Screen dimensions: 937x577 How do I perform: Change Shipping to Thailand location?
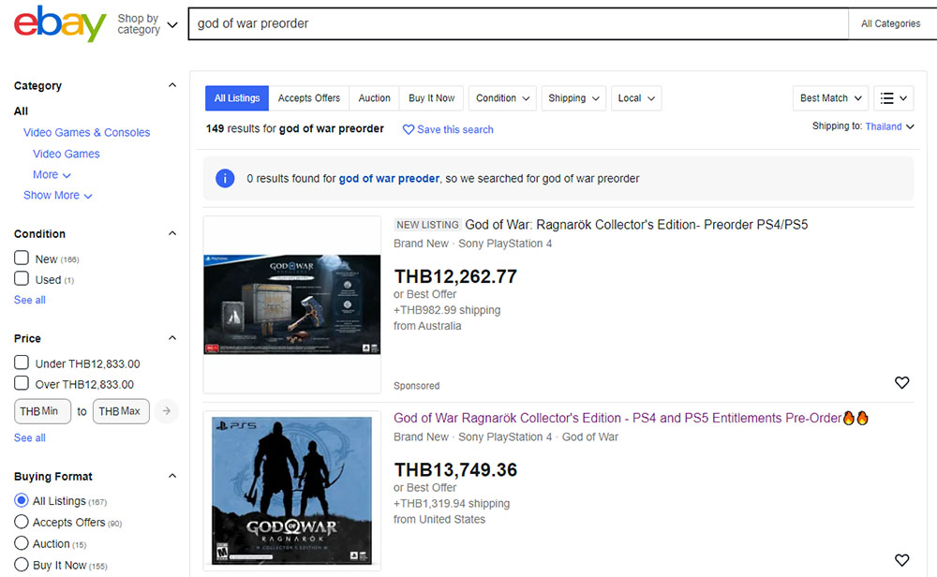click(x=890, y=126)
